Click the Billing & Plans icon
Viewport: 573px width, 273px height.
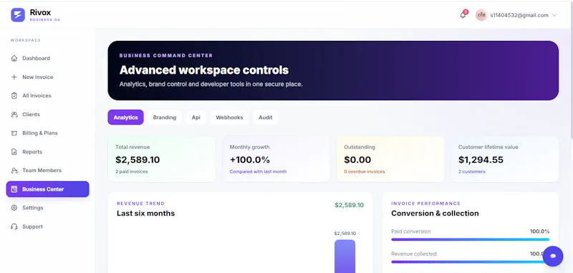coord(14,133)
